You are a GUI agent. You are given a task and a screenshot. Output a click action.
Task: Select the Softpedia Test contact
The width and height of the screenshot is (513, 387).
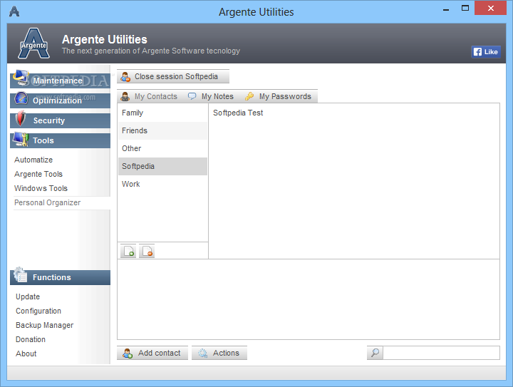[238, 113]
